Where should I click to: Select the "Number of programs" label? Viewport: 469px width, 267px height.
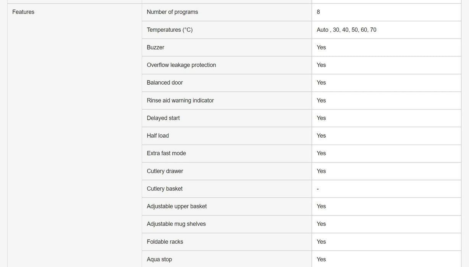[172, 12]
